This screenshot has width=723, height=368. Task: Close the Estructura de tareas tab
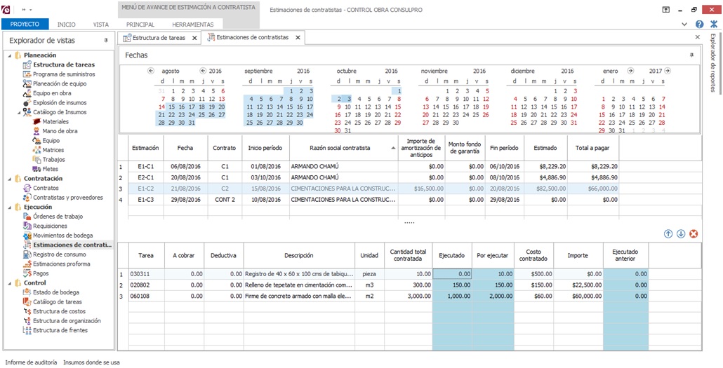[194, 39]
